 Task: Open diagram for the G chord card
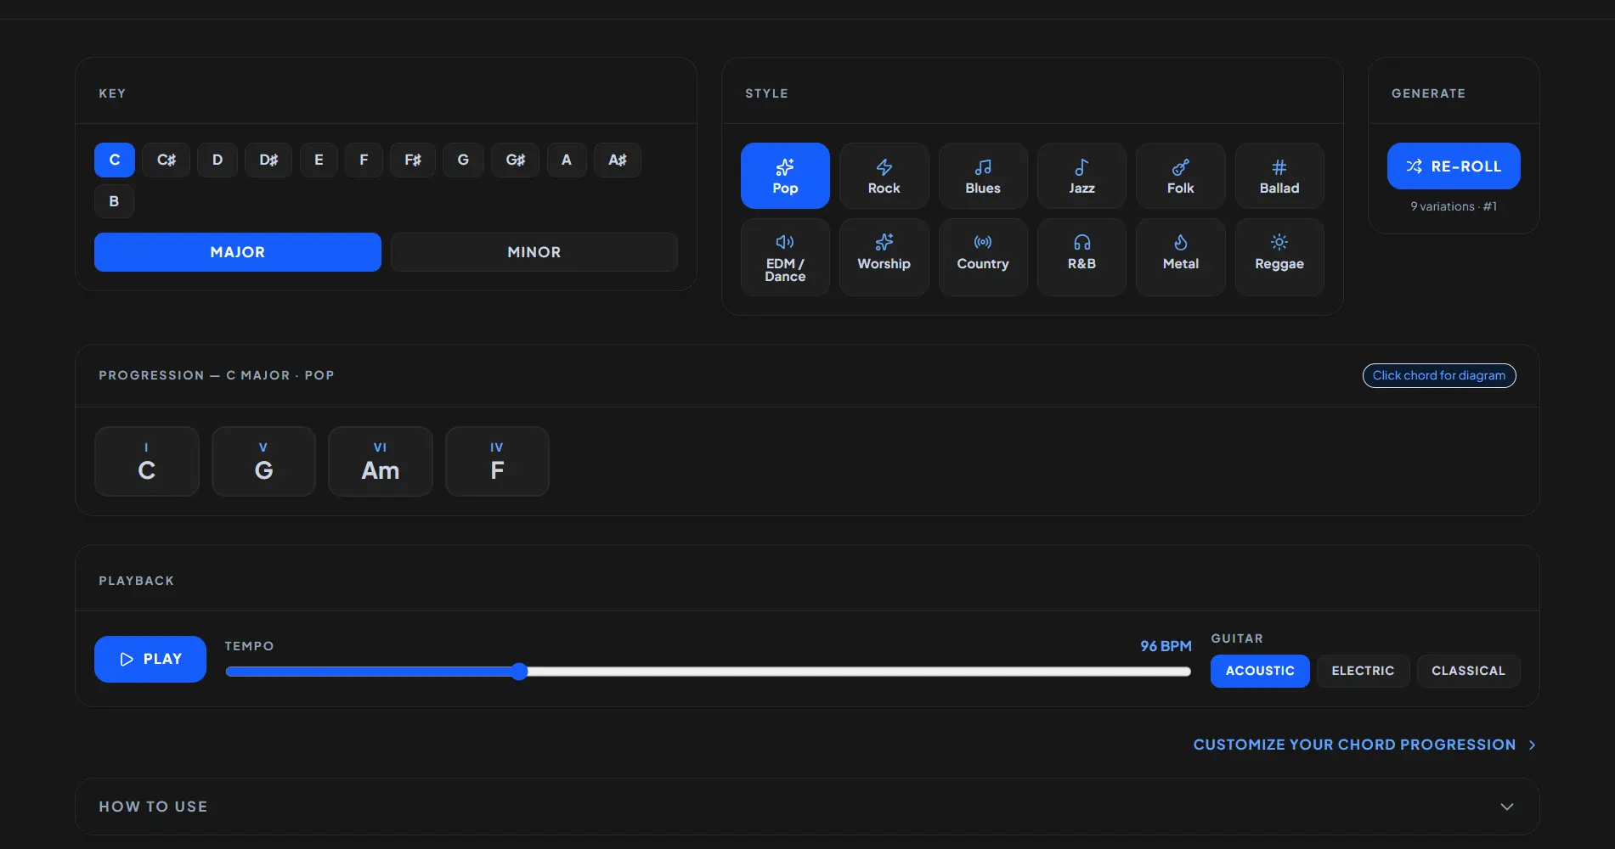click(x=263, y=461)
